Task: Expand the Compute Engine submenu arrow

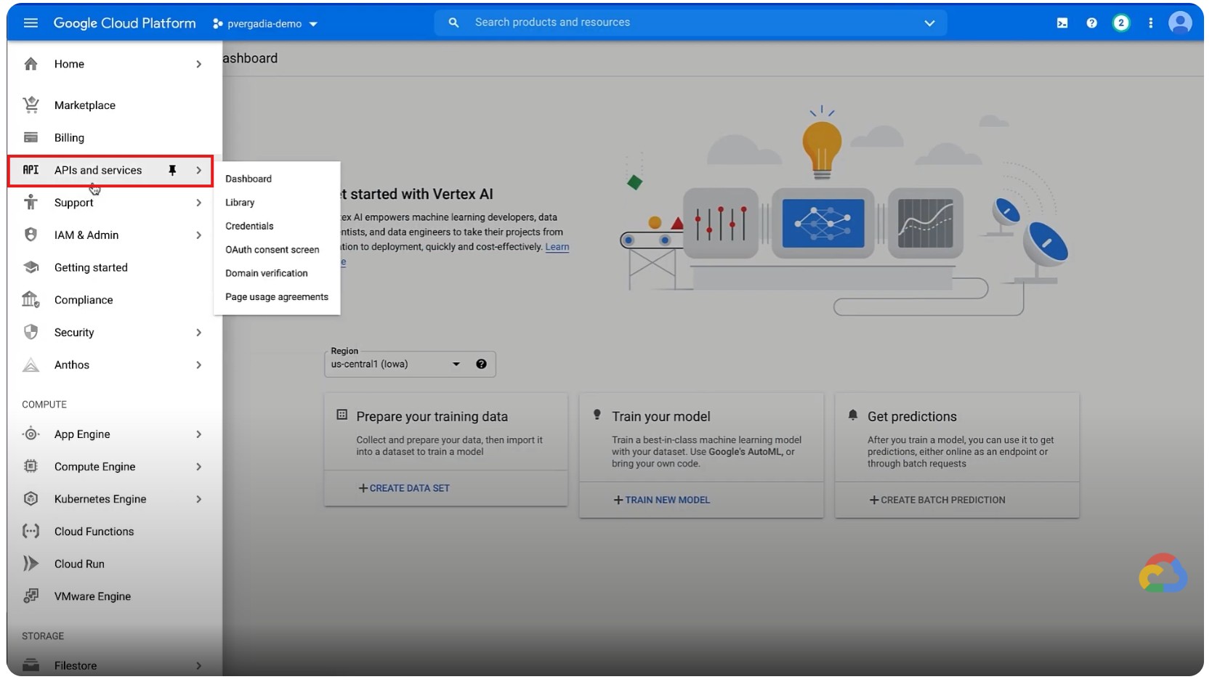Action: pos(198,467)
